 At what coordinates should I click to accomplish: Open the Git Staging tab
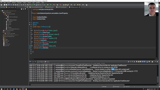[x=40, y=62]
